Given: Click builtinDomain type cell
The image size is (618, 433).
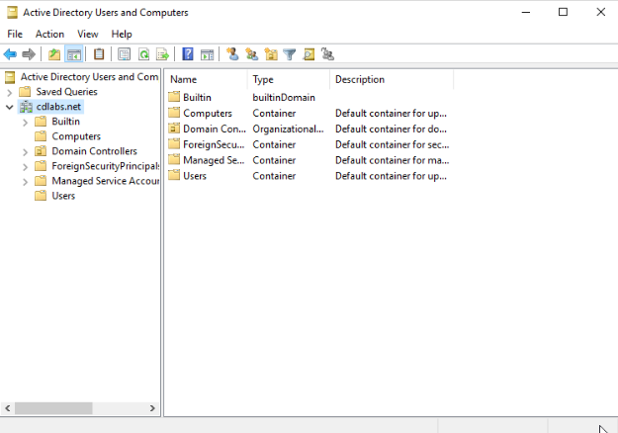Looking at the screenshot, I should coord(284,97).
